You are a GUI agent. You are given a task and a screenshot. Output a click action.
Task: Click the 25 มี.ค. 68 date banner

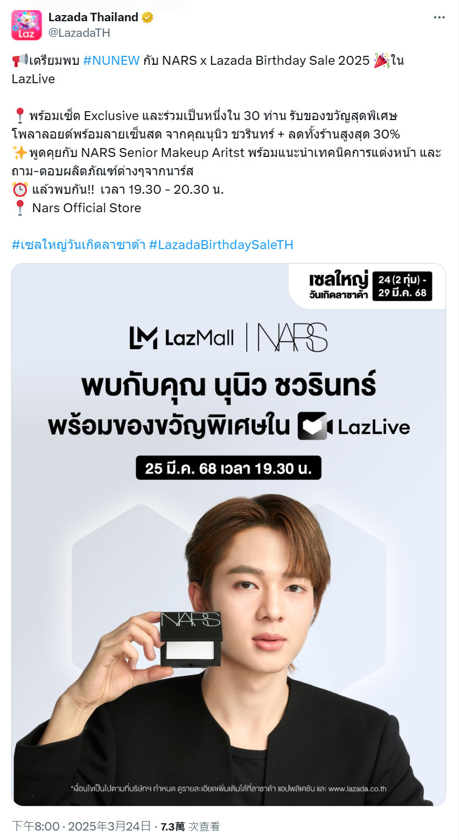(229, 468)
